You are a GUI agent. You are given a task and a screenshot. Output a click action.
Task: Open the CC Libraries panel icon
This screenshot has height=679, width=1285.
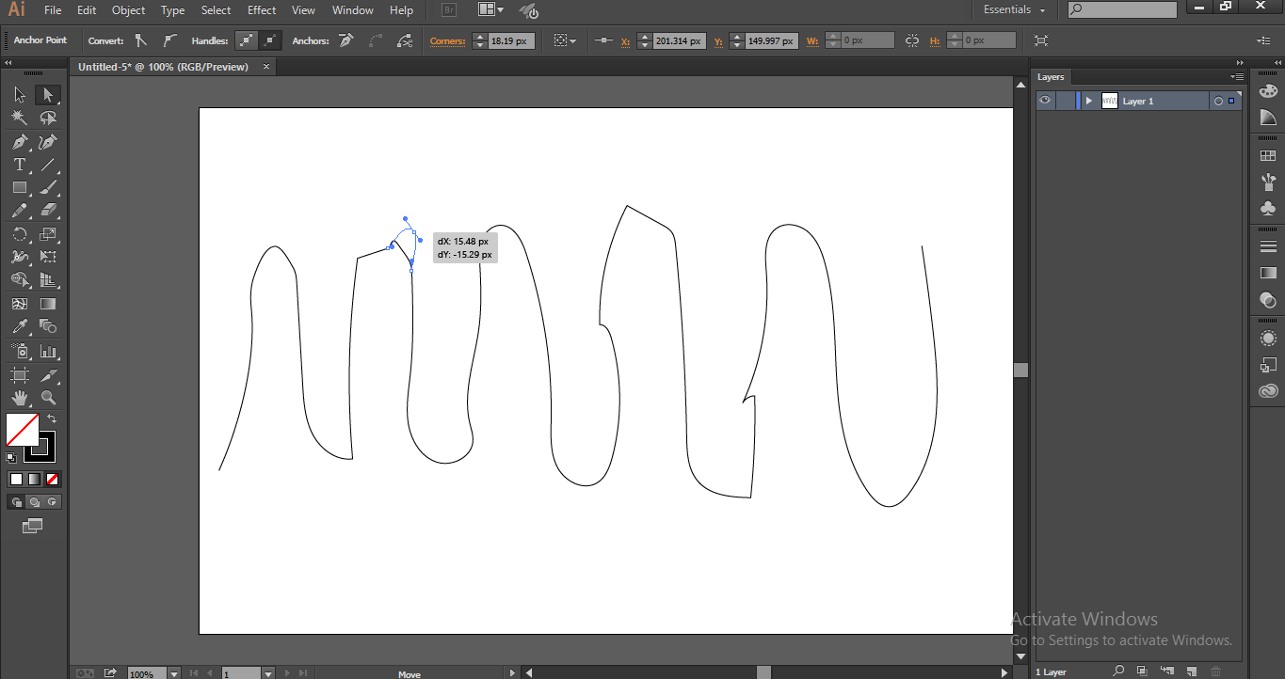click(1268, 391)
